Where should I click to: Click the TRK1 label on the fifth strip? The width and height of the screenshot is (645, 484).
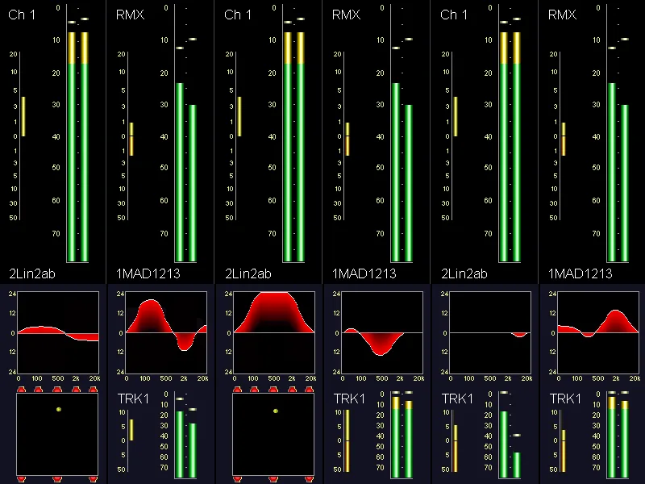pyautogui.click(x=457, y=398)
